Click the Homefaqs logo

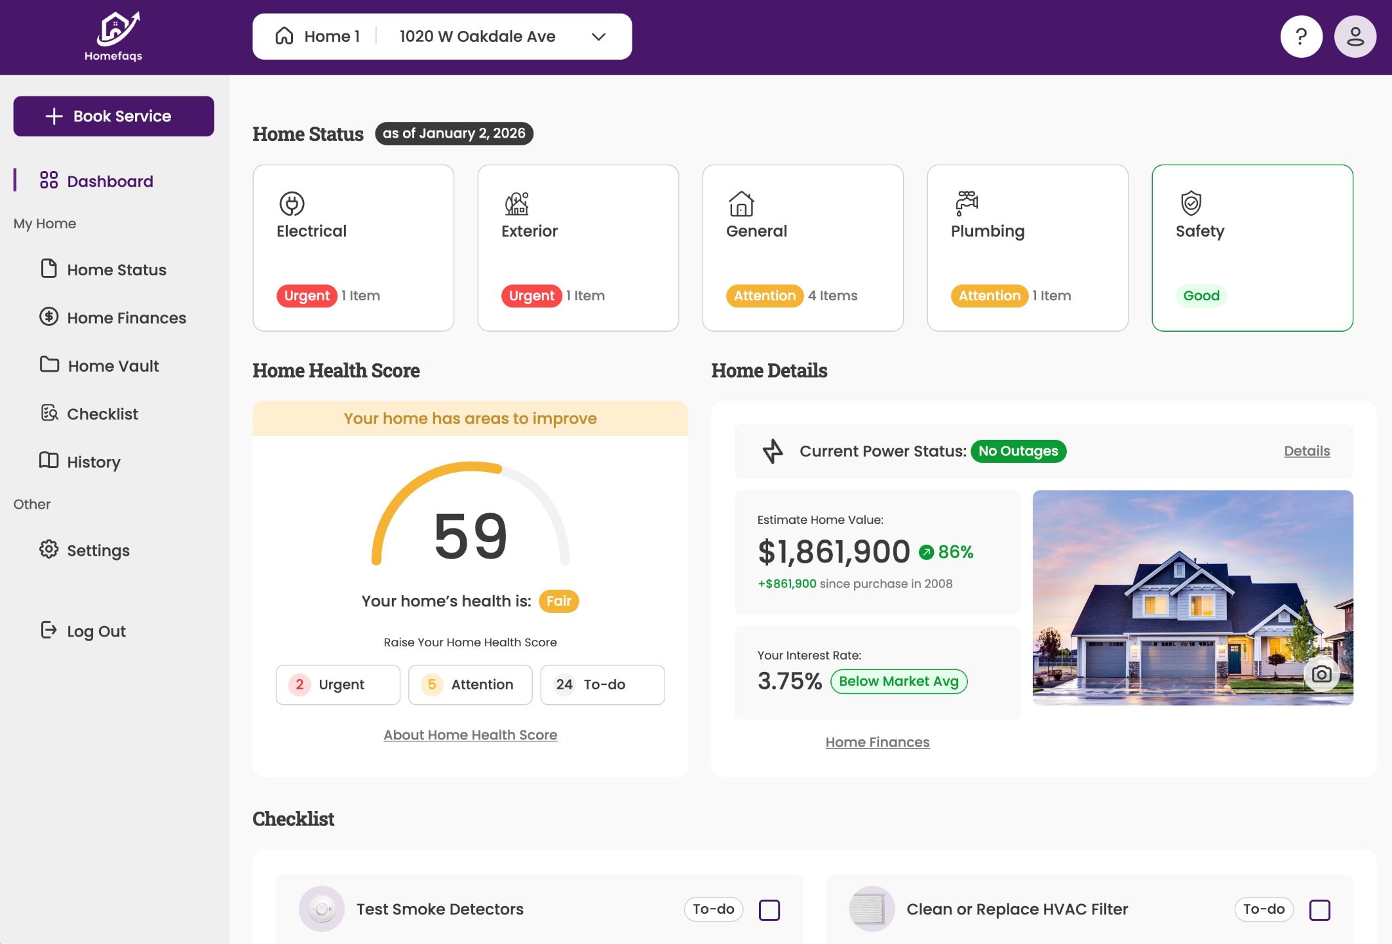tap(113, 37)
